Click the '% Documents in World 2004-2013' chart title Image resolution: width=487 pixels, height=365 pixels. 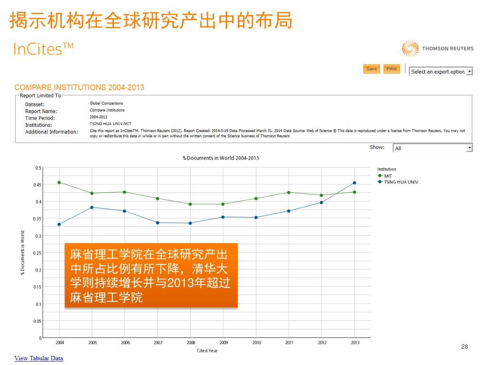tap(221, 158)
